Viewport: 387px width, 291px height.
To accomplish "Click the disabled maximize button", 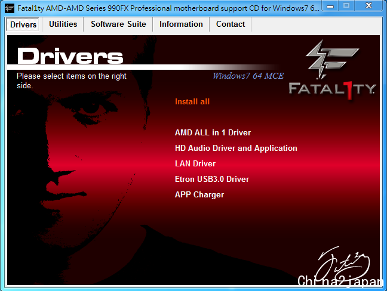I will [346, 6].
